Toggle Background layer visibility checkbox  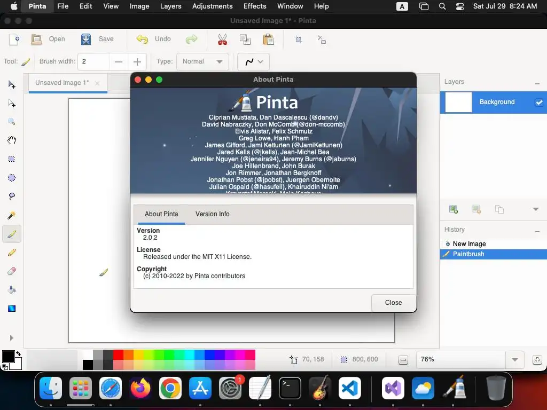(539, 102)
